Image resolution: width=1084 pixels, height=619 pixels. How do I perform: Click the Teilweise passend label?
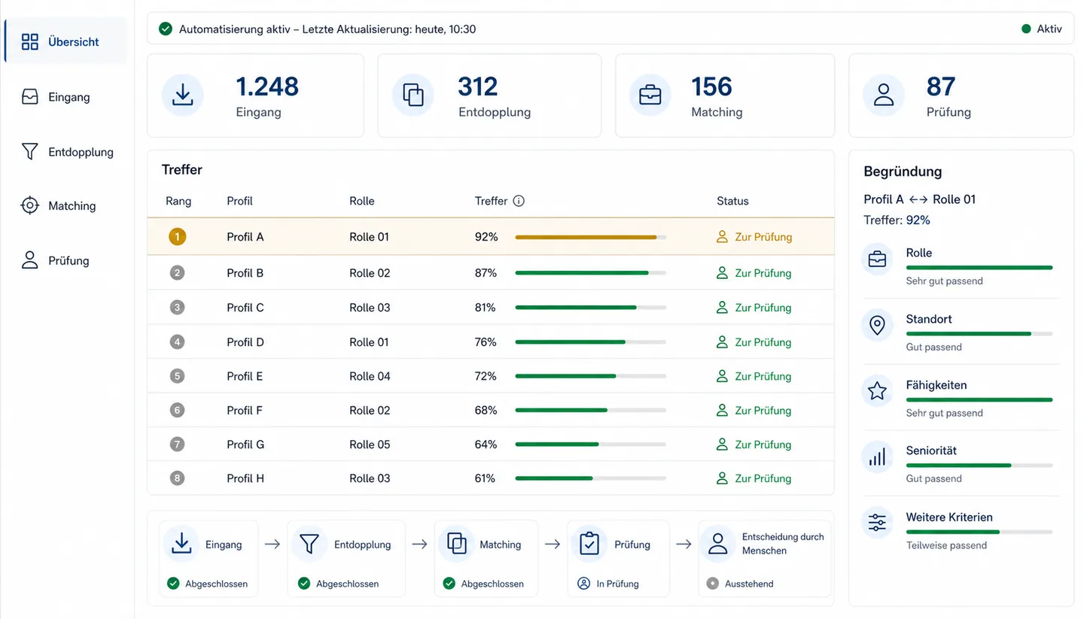pos(946,545)
